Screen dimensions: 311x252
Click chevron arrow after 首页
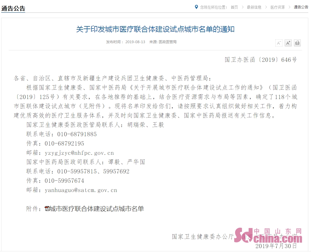[243, 7]
